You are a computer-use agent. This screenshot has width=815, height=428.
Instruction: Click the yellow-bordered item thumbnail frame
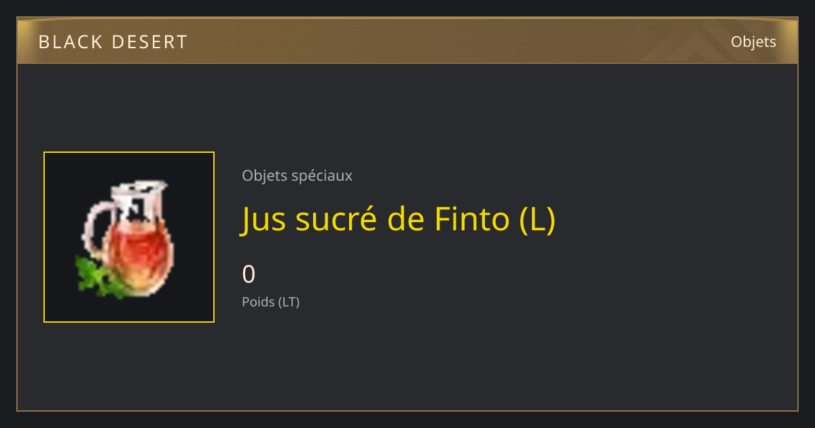[129, 237]
